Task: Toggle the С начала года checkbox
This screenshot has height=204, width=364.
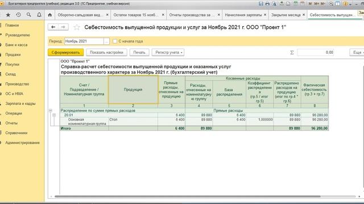Action: (115, 41)
